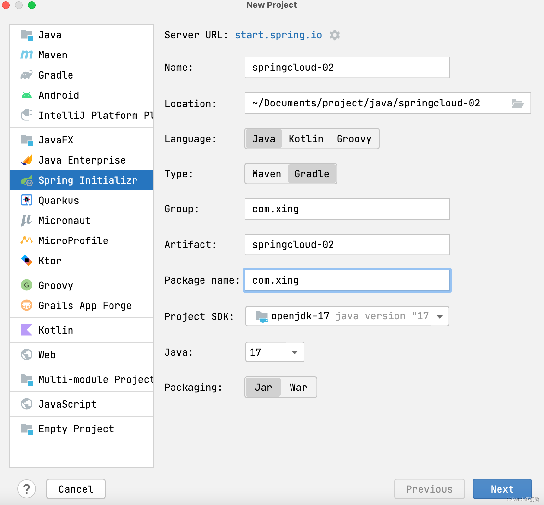Click the Spring Initializr leaf icon
The height and width of the screenshot is (505, 544).
[x=27, y=180]
